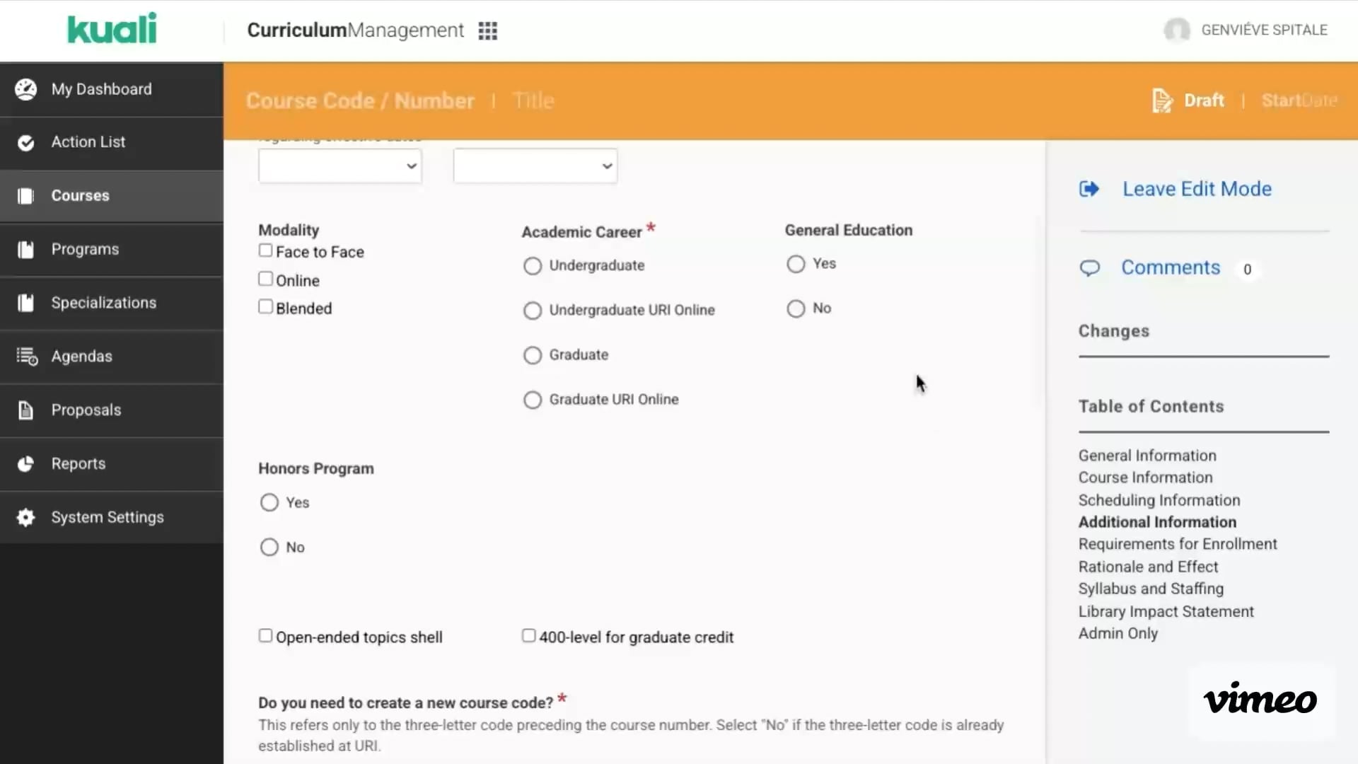Click the System Settings gear icon

pyautogui.click(x=26, y=517)
